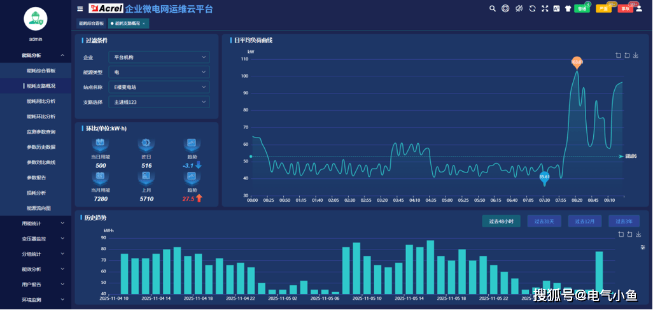Click the history chart zoom-area icon
Screen dimensions: 653x310
click(x=621, y=235)
